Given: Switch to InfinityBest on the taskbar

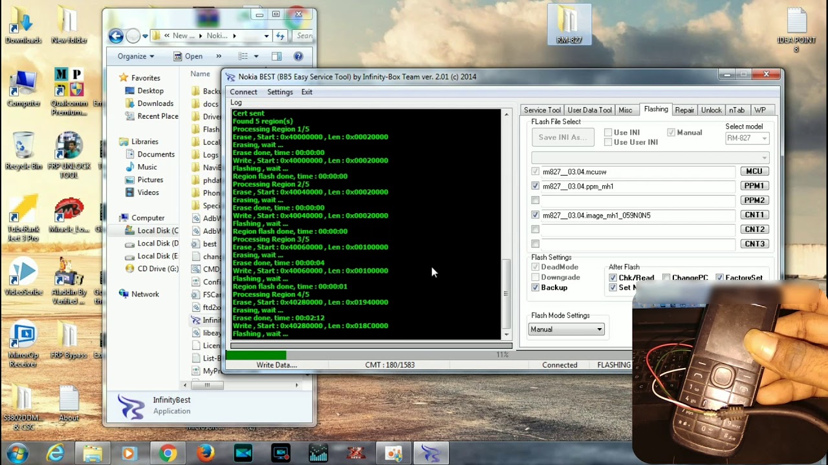Looking at the screenshot, I should point(430,454).
